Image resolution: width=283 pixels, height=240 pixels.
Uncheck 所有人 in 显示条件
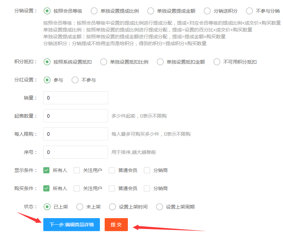[47, 170]
